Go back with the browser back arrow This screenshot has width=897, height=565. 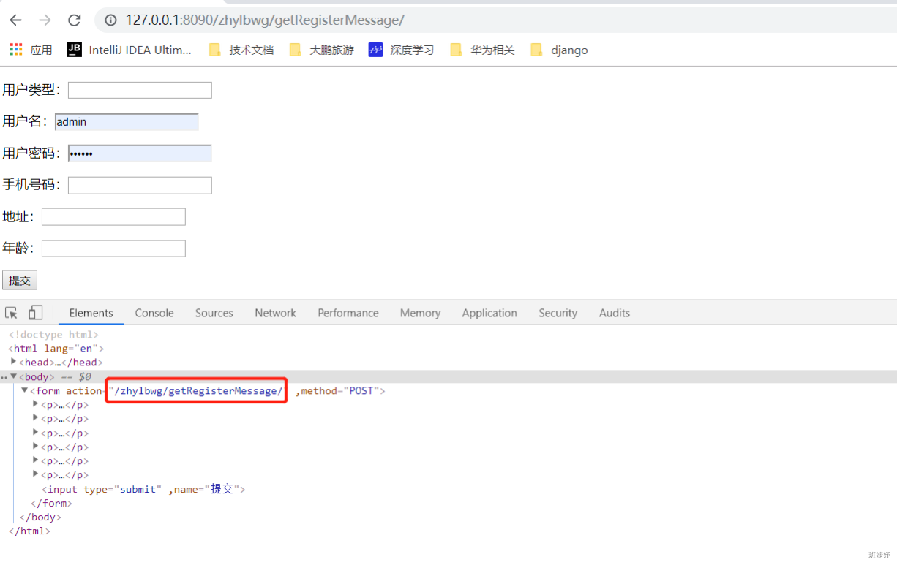point(15,20)
